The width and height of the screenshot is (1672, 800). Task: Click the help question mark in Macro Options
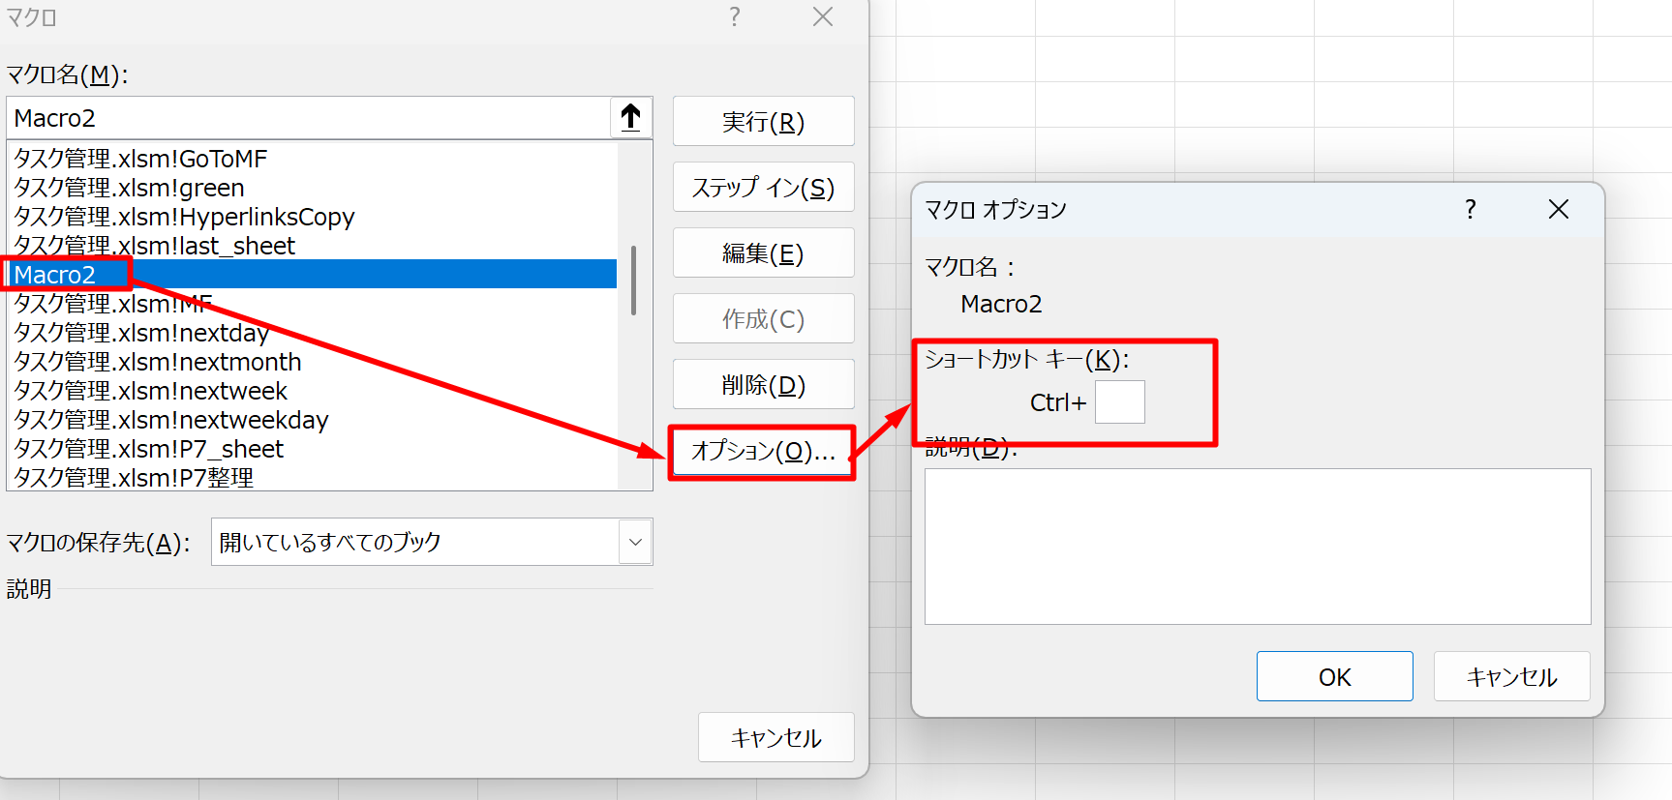[x=1470, y=210]
